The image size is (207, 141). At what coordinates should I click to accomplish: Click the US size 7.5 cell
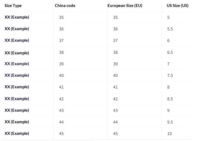coord(170,76)
